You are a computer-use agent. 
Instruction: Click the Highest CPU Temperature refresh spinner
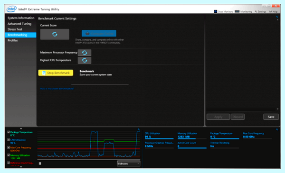point(85,60)
